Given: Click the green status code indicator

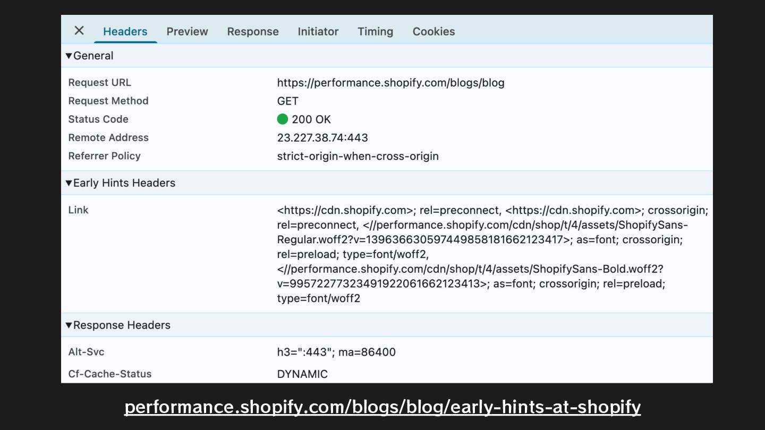Looking at the screenshot, I should (x=283, y=119).
